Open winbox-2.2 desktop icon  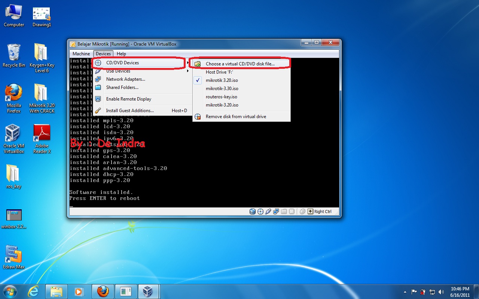(14, 219)
